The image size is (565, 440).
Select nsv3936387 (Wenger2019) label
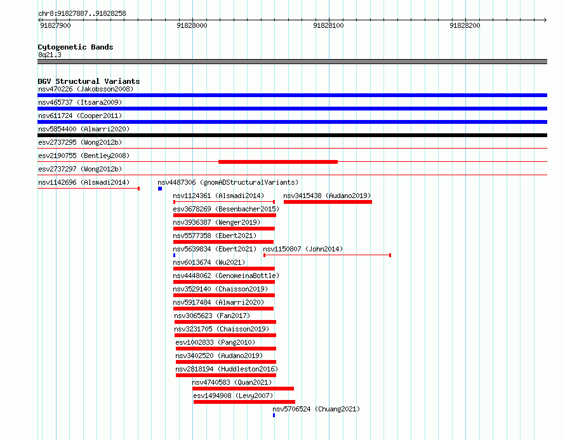pos(216,222)
